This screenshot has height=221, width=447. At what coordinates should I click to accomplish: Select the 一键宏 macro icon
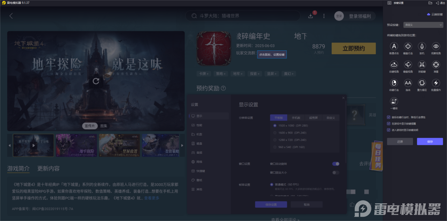394,102
